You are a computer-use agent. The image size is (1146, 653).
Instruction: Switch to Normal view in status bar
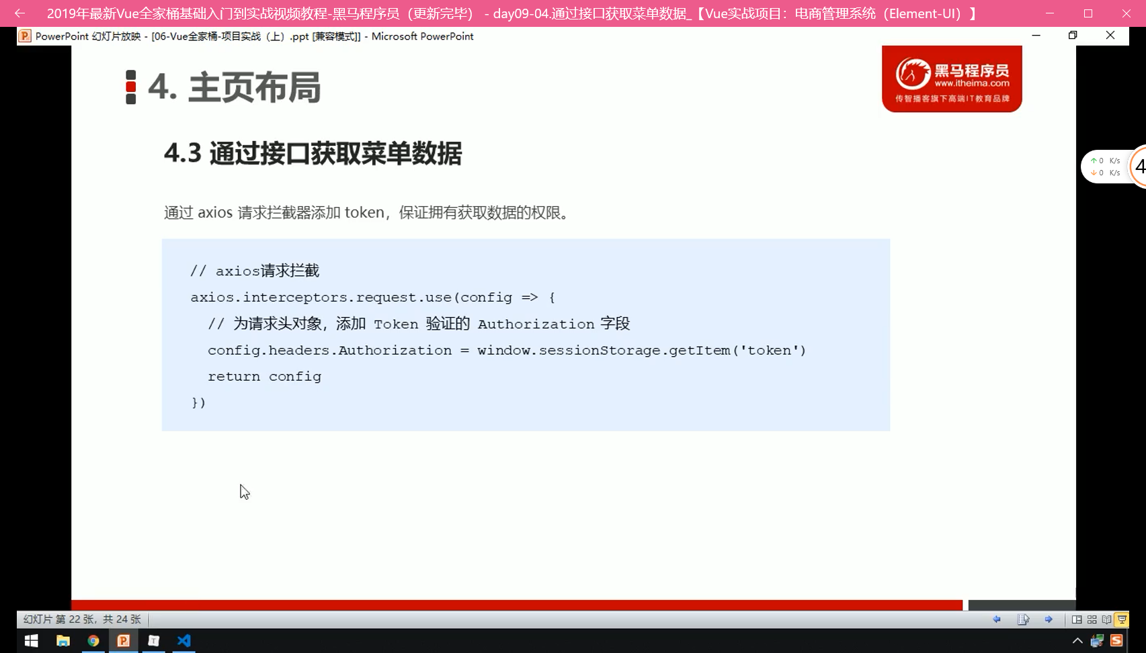click(1077, 619)
